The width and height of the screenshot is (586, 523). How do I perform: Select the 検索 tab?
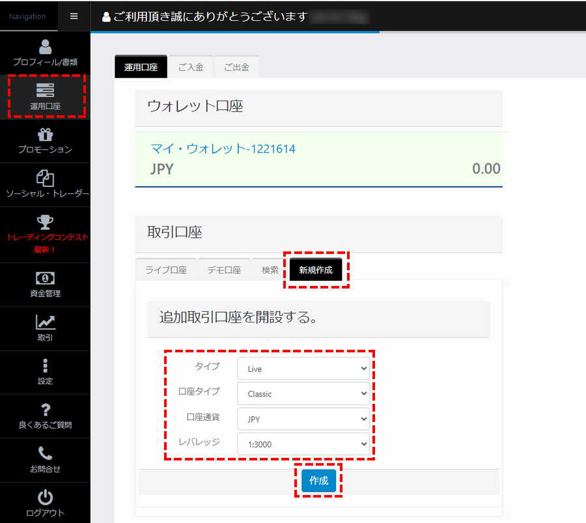(270, 270)
